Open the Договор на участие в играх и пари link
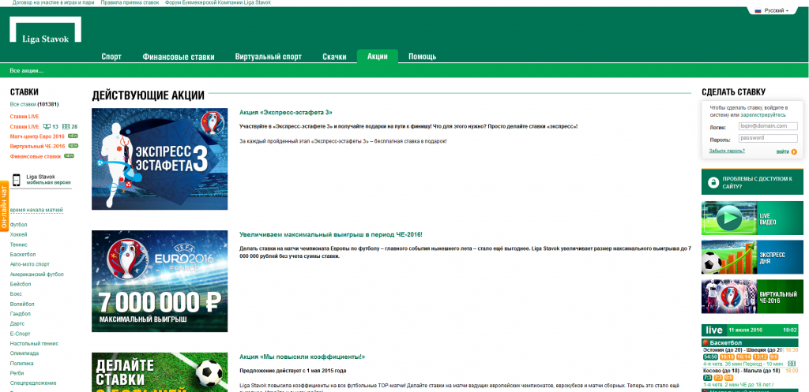Screen dimensions: 809x392 coord(53,2)
